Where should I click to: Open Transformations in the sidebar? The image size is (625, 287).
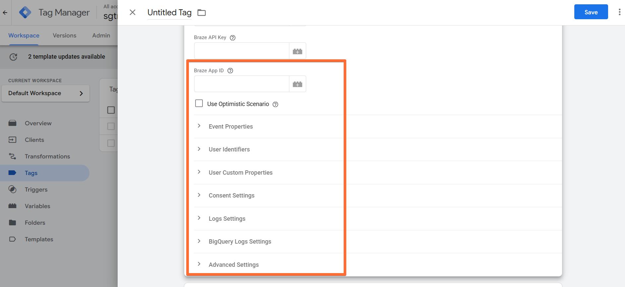pyautogui.click(x=45, y=156)
